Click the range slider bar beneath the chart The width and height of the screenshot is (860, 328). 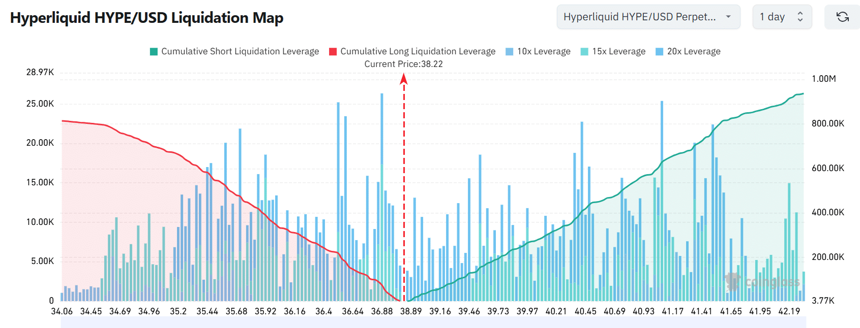tap(433, 323)
